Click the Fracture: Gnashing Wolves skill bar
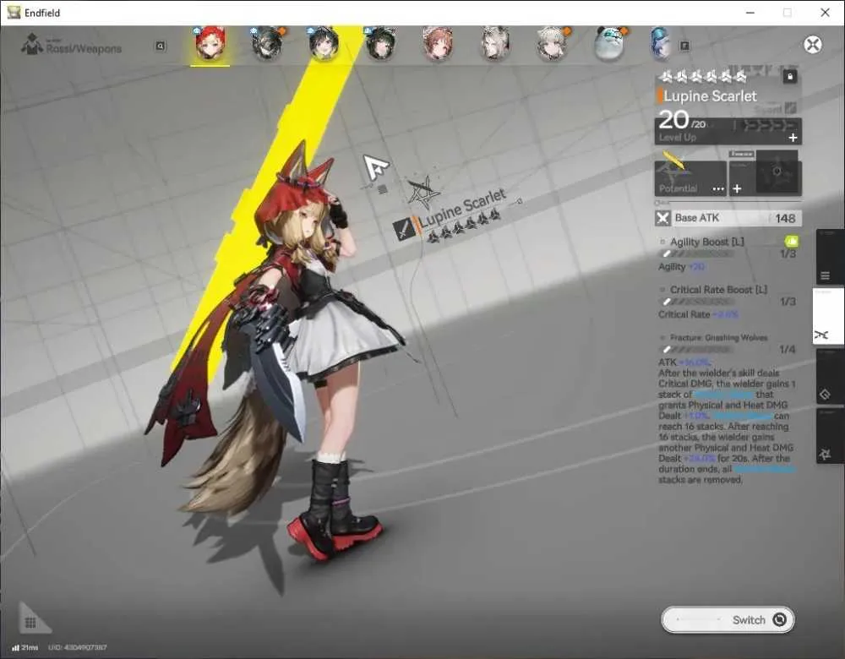This screenshot has width=845, height=659. (x=697, y=350)
